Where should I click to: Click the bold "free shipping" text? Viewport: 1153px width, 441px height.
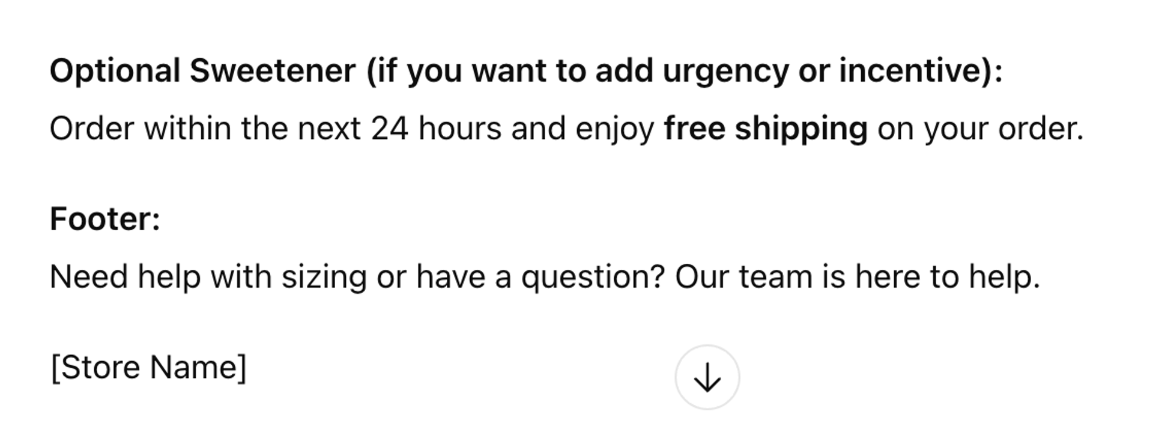click(765, 129)
